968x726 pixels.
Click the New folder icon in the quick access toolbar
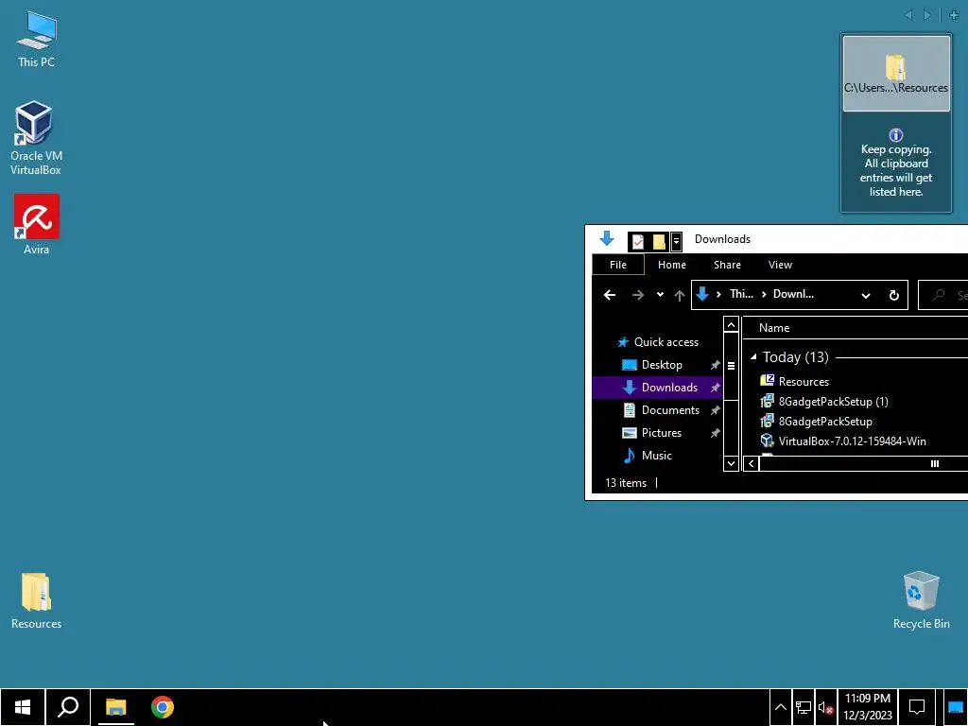pos(659,241)
